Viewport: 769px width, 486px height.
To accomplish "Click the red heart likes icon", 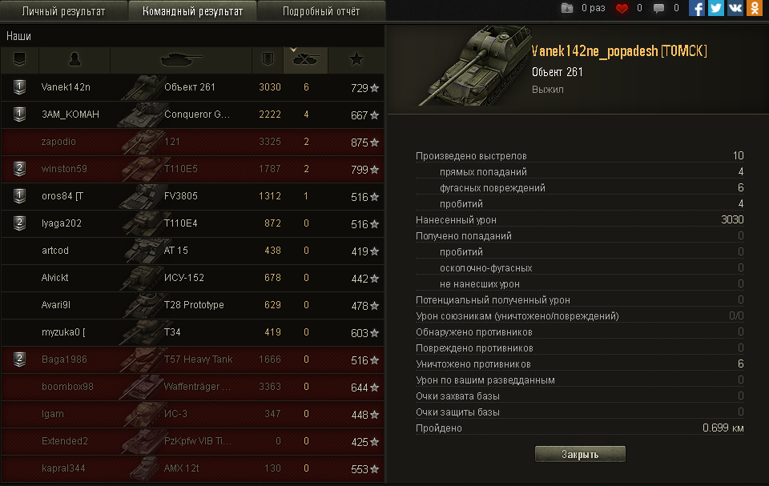I will click(622, 8).
